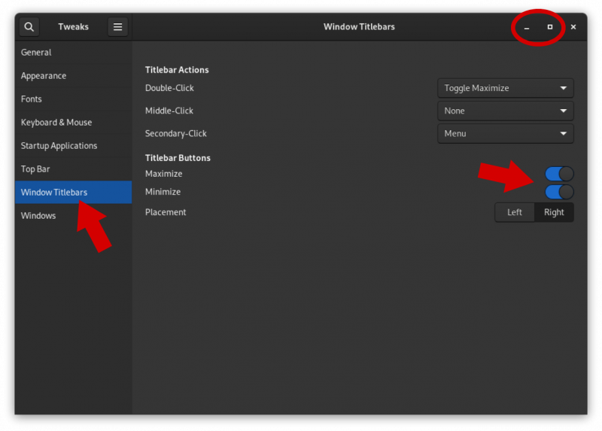Open the Middle-Click action dropdown
This screenshot has height=431, width=602.
[506, 111]
